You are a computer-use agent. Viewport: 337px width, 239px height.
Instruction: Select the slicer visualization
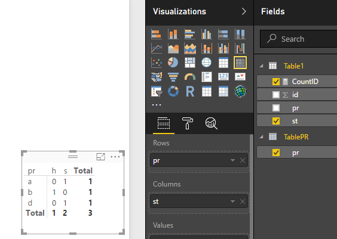(156, 92)
